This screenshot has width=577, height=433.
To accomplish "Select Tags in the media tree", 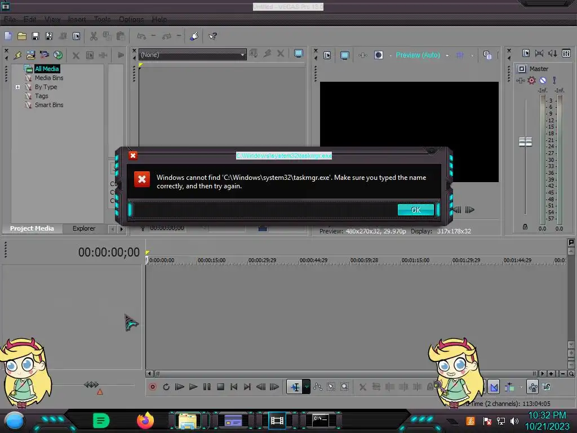I will [x=41, y=96].
